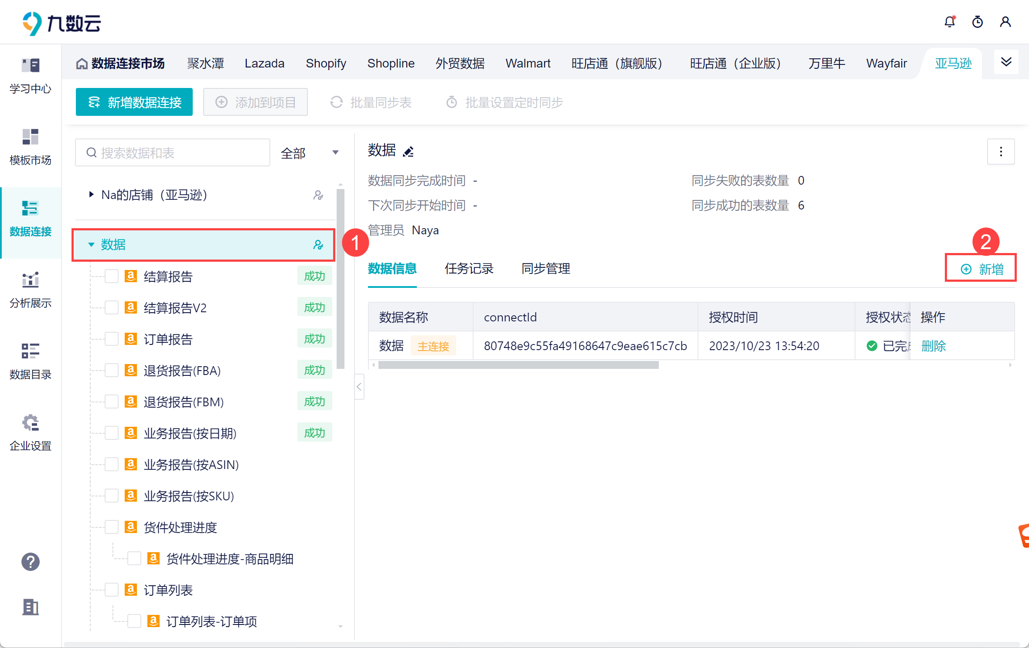Open the user profile icon
The image size is (1029, 648).
click(x=1005, y=22)
